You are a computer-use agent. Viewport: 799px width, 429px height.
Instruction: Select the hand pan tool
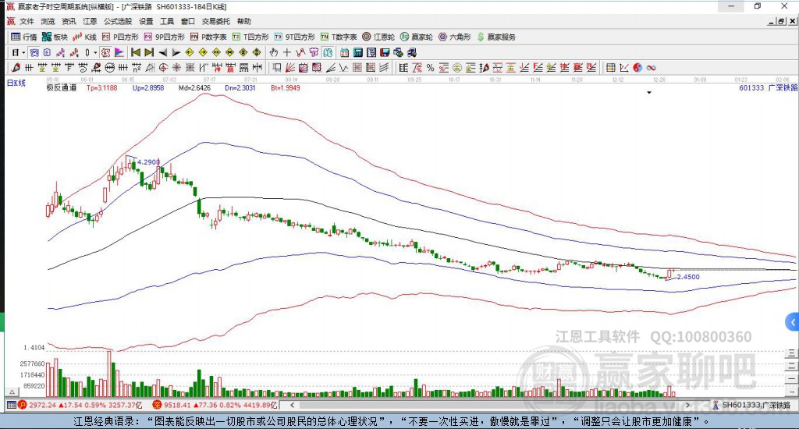click(x=273, y=52)
